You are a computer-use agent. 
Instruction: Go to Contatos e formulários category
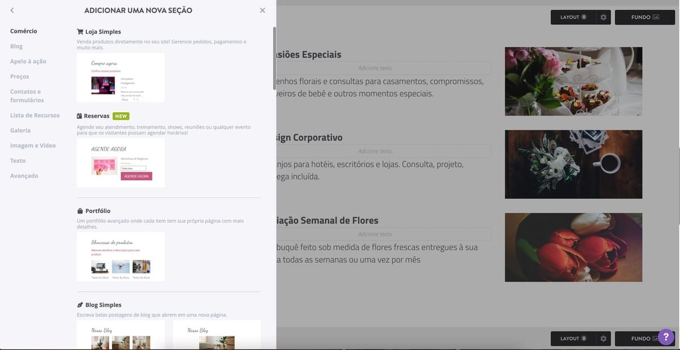pyautogui.click(x=27, y=96)
